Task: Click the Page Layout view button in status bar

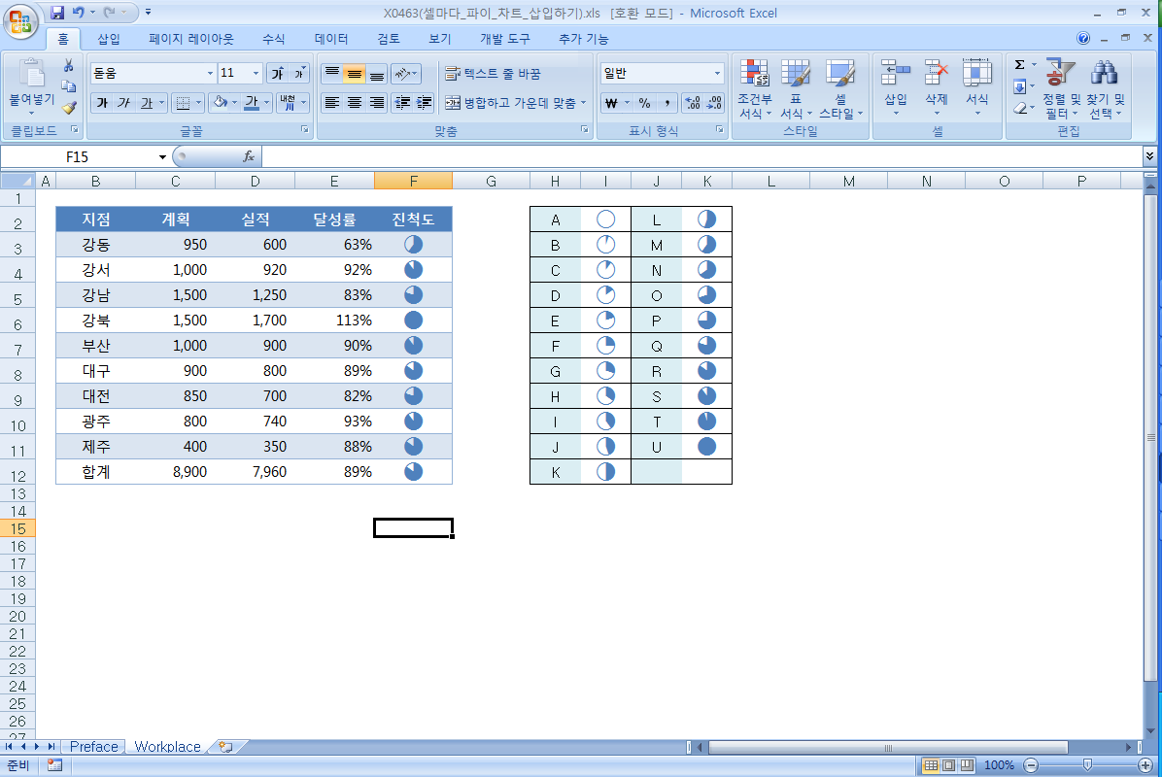Action: tap(948, 765)
